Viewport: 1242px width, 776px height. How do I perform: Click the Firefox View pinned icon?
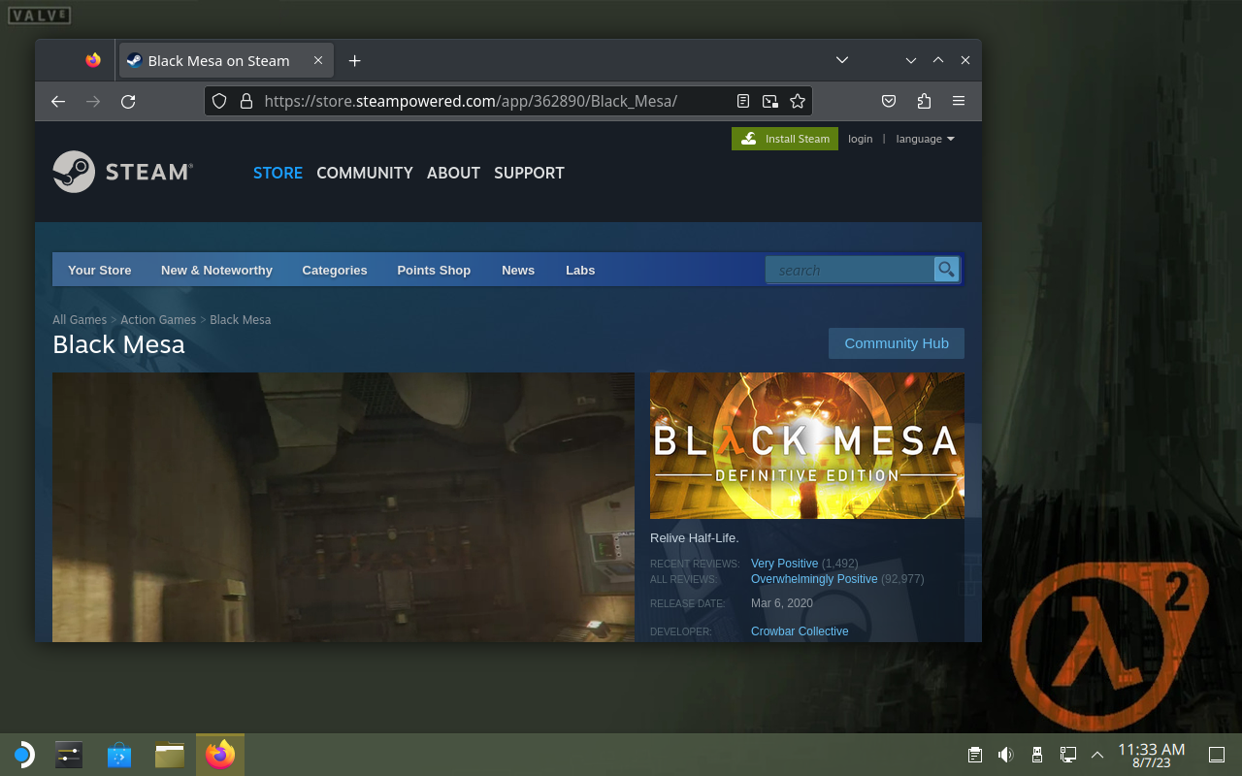93,60
